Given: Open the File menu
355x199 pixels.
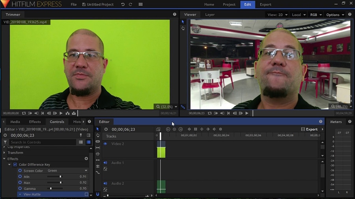Looking at the screenshot, I should click(x=74, y=4).
